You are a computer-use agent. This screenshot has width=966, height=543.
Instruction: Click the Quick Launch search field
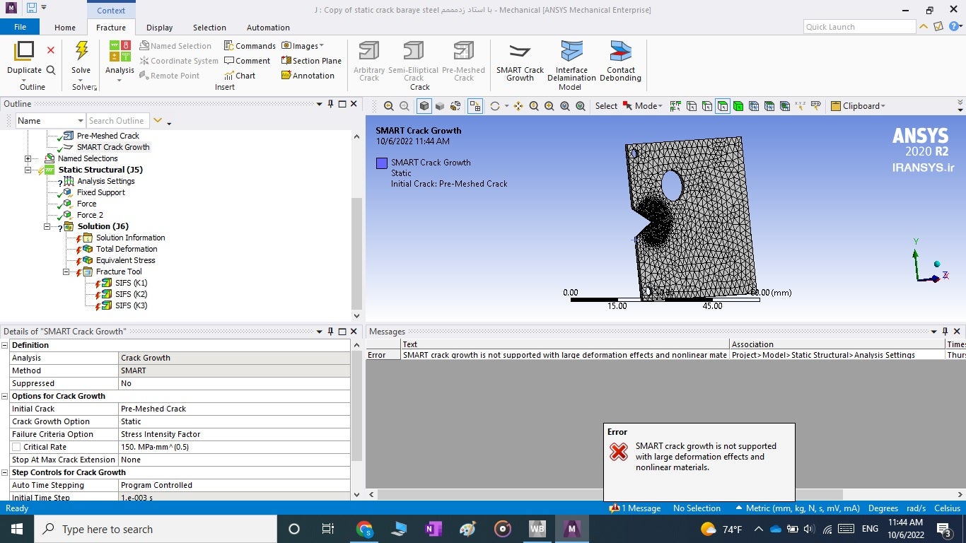click(x=860, y=27)
